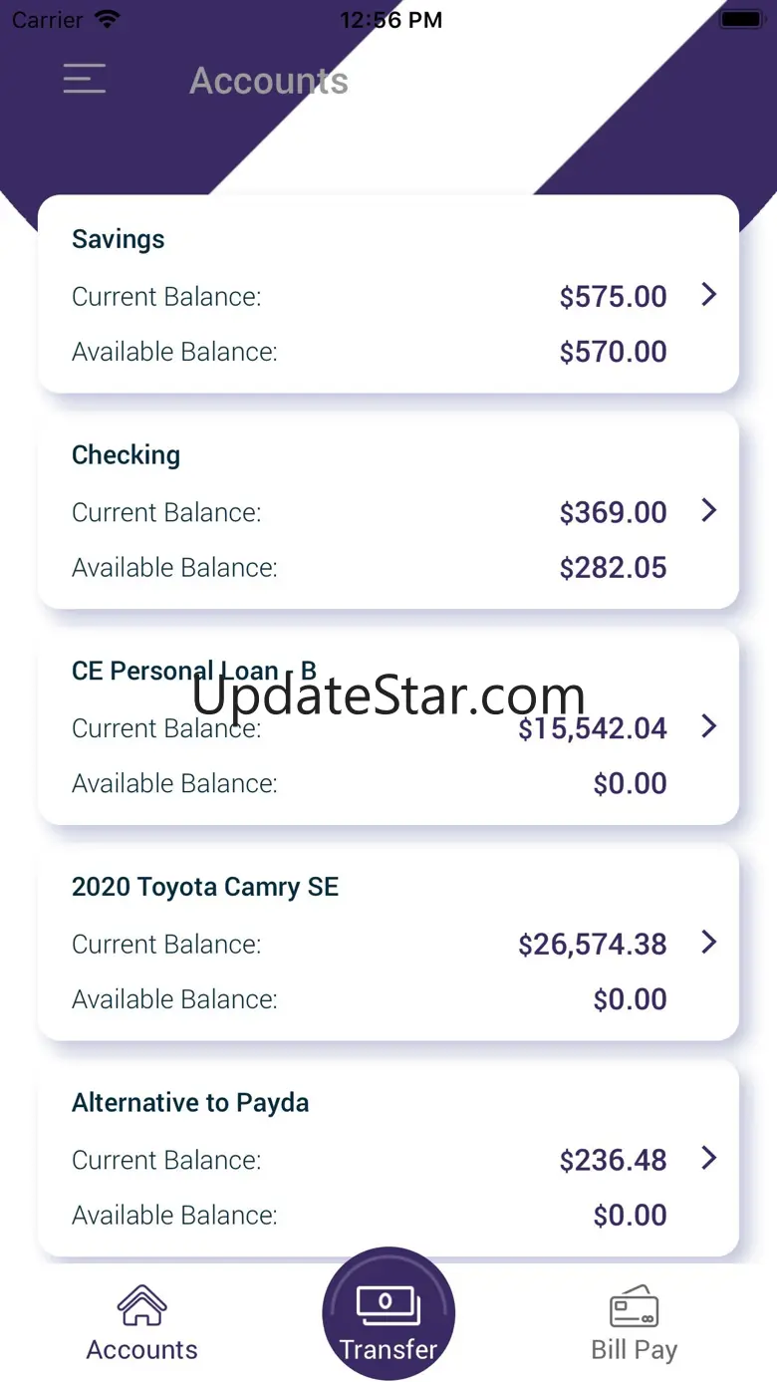Expand Checking account details chevron

tap(708, 511)
